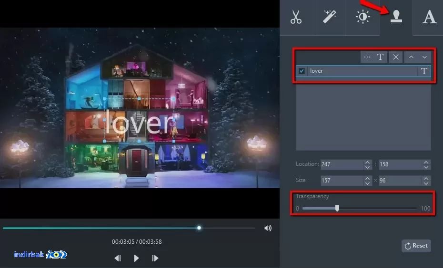Increase Size height value 96

coord(426,178)
